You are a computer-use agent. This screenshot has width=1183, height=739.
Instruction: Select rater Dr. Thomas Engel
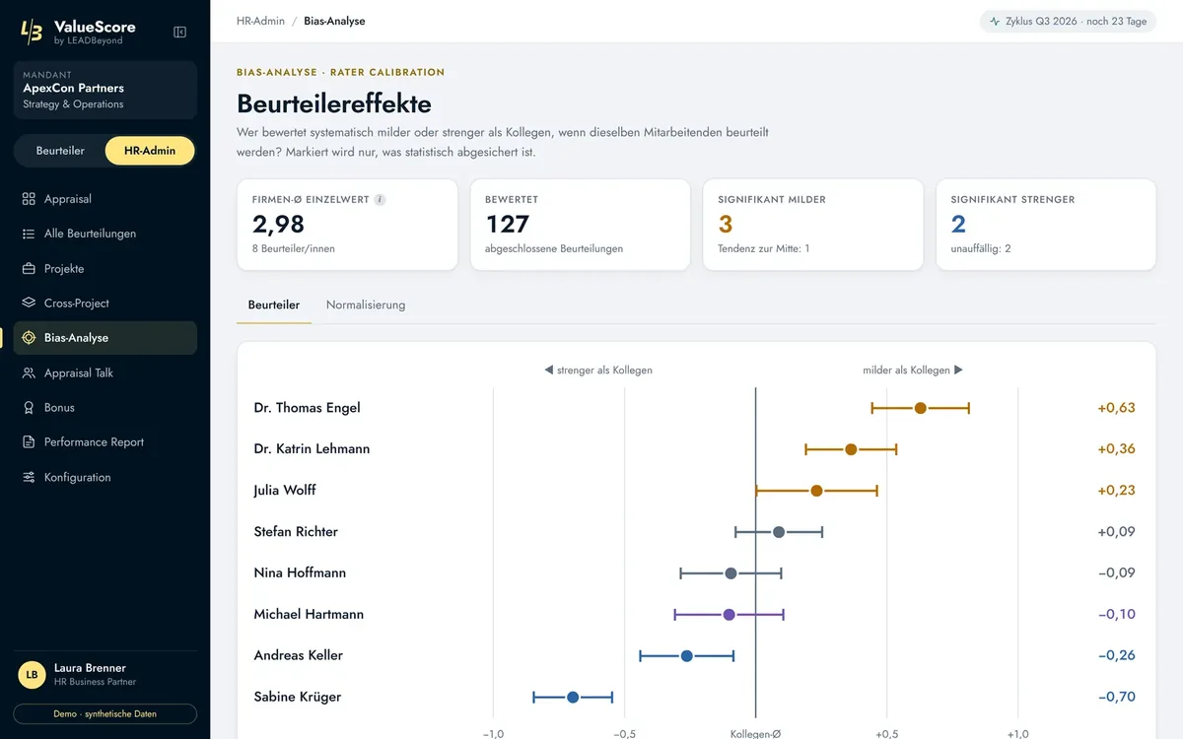(307, 408)
